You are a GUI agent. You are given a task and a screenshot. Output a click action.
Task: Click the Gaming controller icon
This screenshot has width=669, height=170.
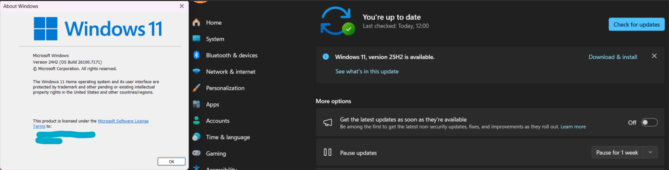click(196, 153)
